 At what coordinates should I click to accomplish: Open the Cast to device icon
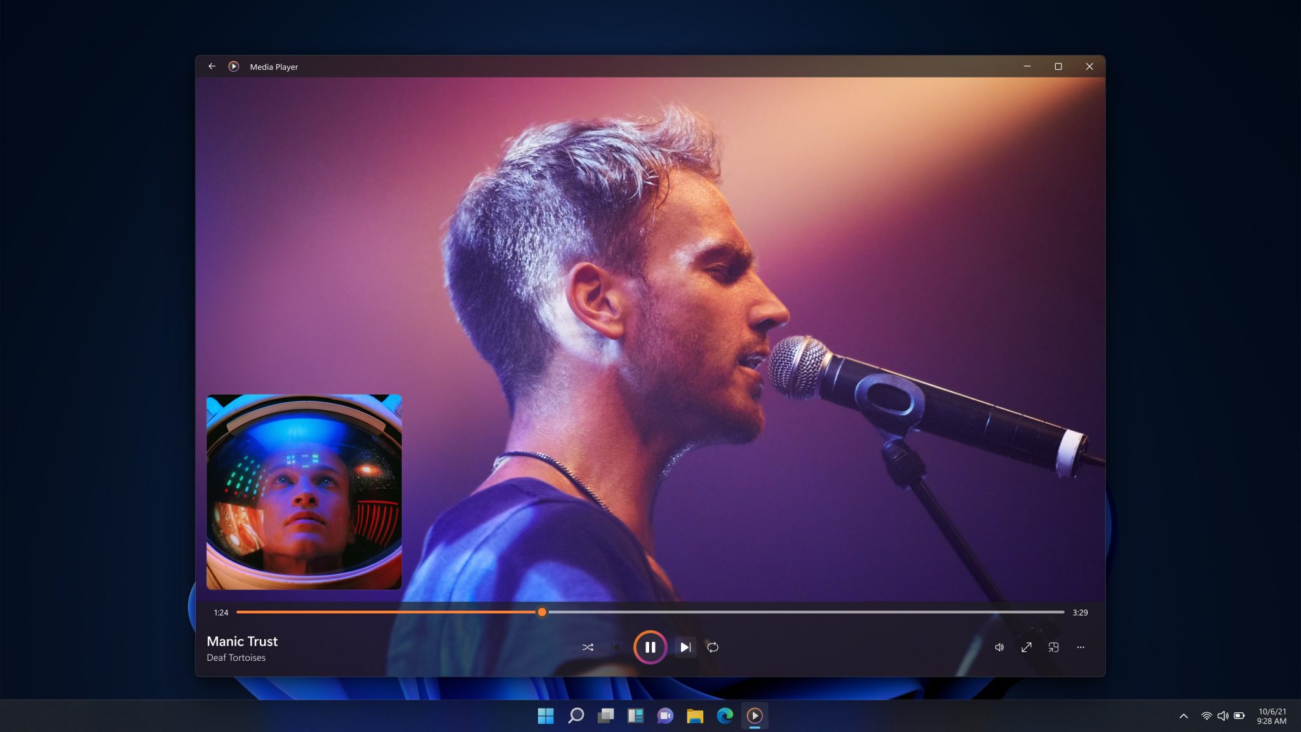pos(1055,647)
